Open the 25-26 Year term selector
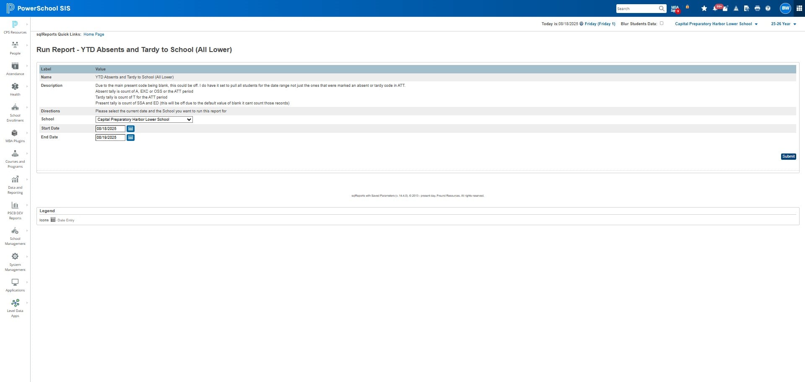 coord(783,24)
